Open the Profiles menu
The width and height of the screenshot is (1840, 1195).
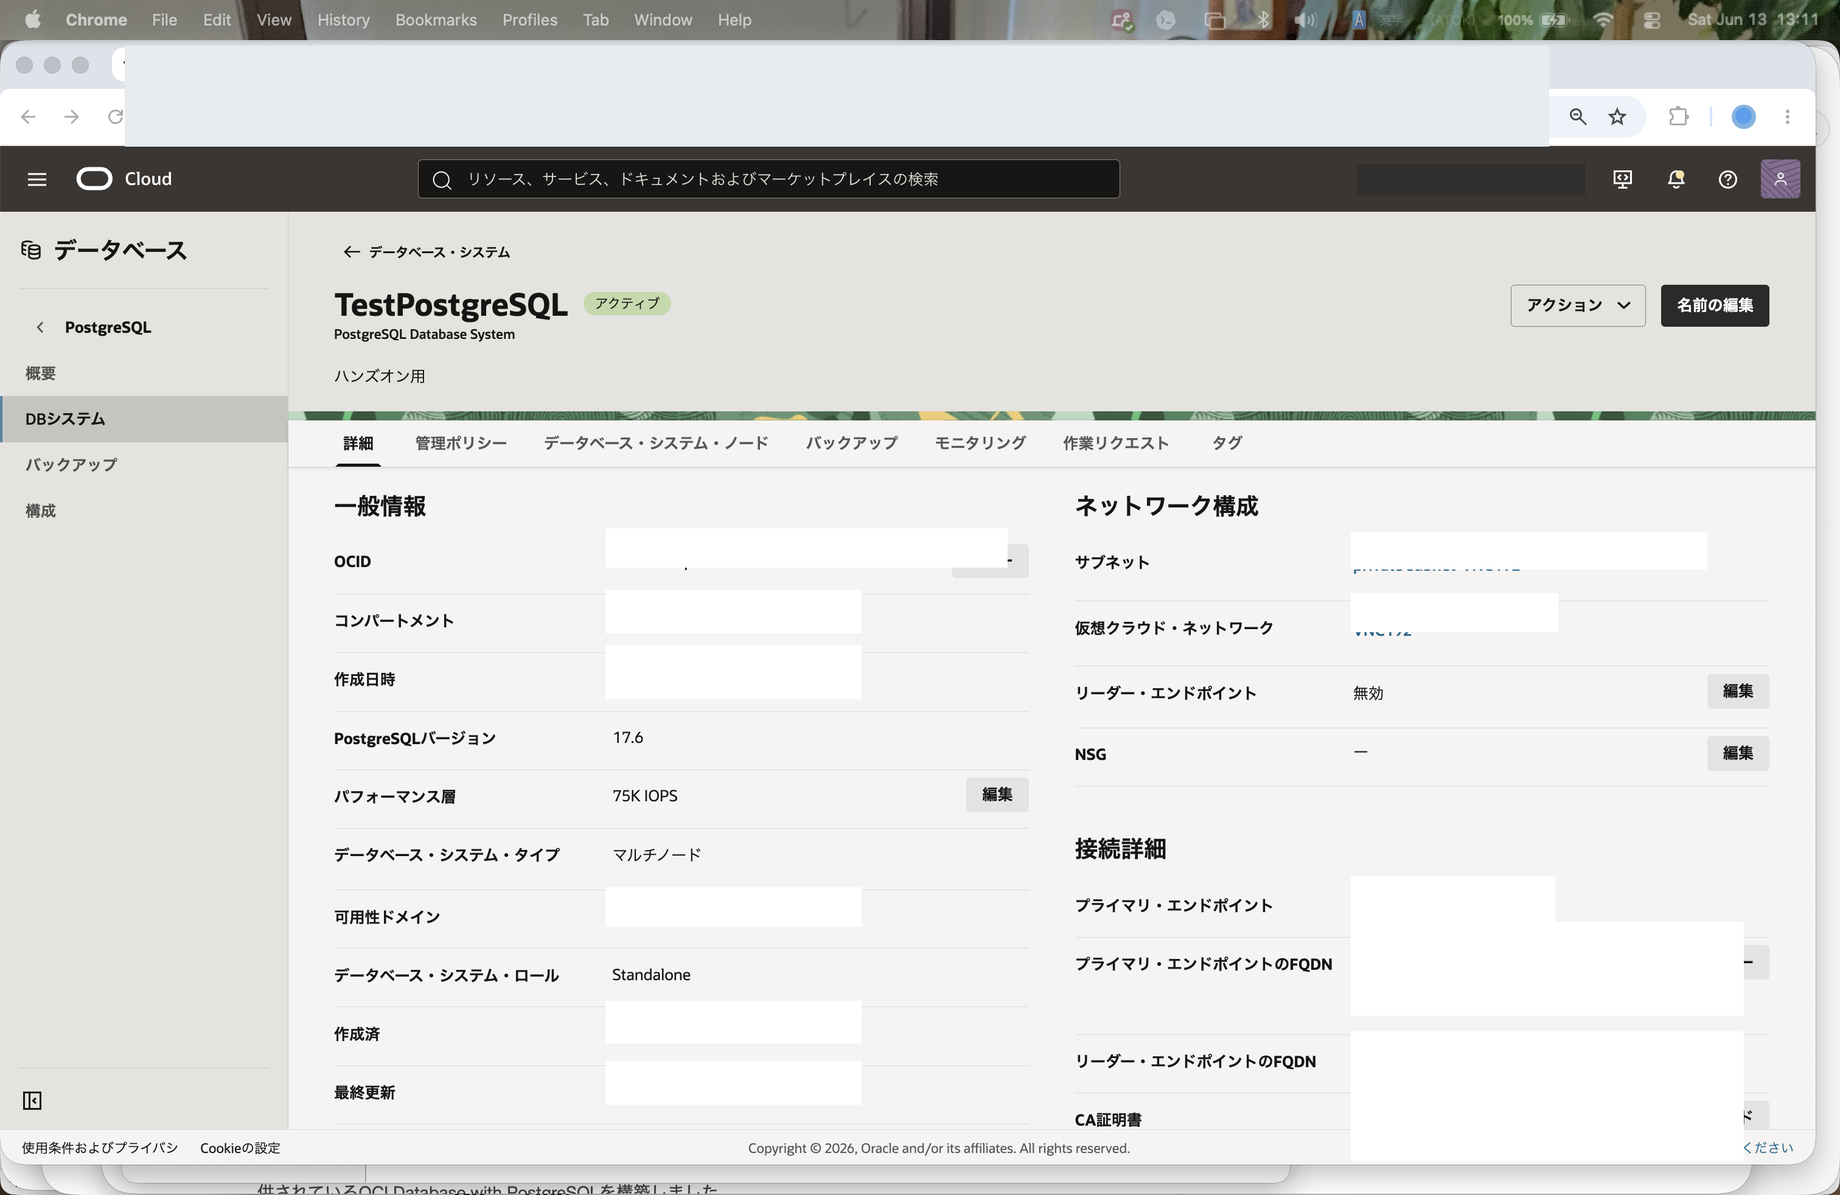coord(529,20)
